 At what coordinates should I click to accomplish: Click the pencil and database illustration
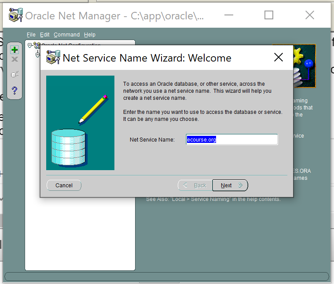click(x=80, y=123)
